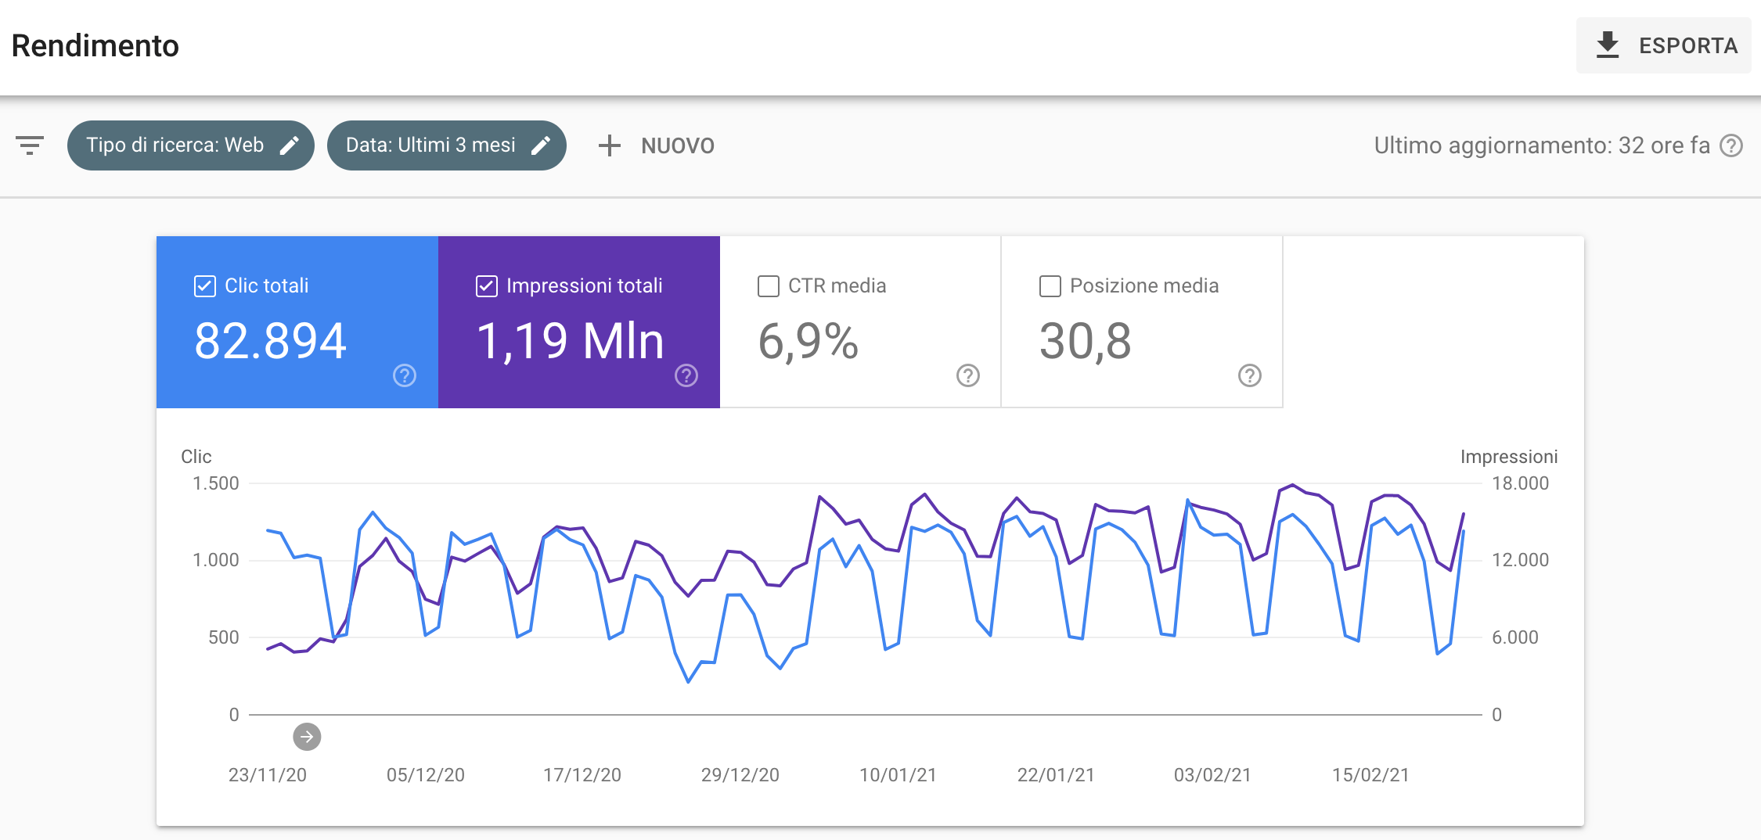
Task: Click pencil icon on Tipo di ricerca chip
Action: click(x=290, y=145)
